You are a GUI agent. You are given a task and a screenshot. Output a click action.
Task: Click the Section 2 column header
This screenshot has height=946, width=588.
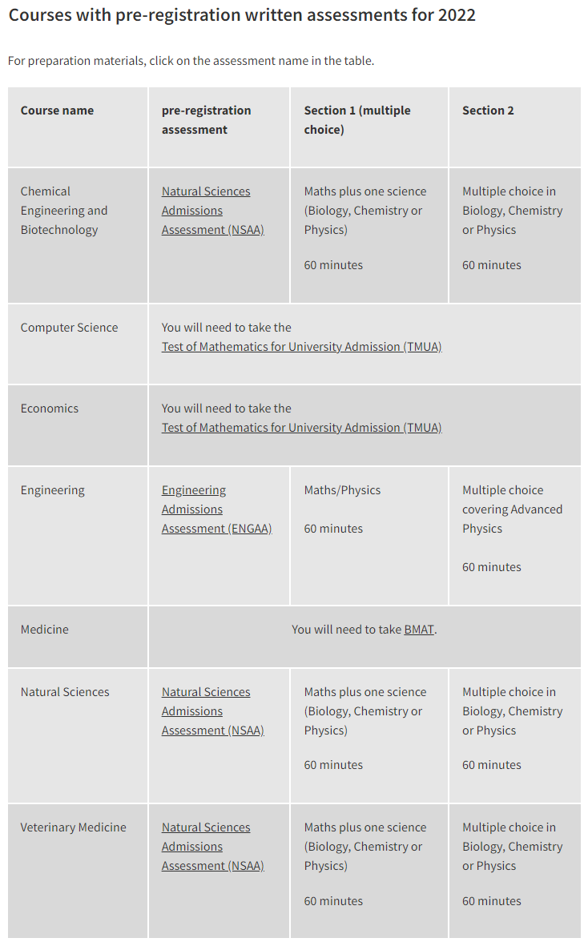point(515,127)
